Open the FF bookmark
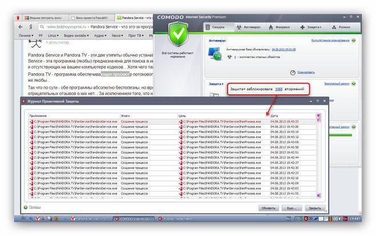This screenshot has height=236, width=376. click(41, 35)
